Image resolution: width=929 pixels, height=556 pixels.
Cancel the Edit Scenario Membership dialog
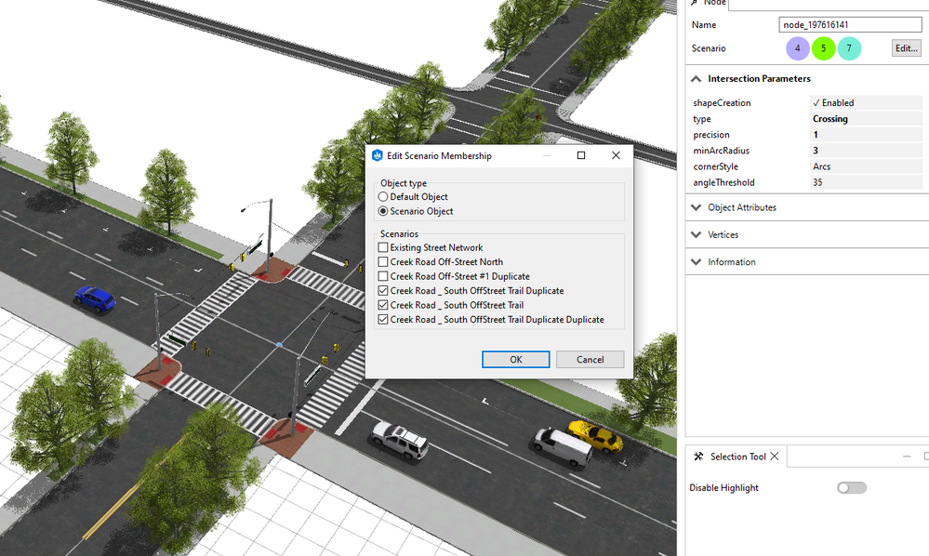(x=591, y=360)
